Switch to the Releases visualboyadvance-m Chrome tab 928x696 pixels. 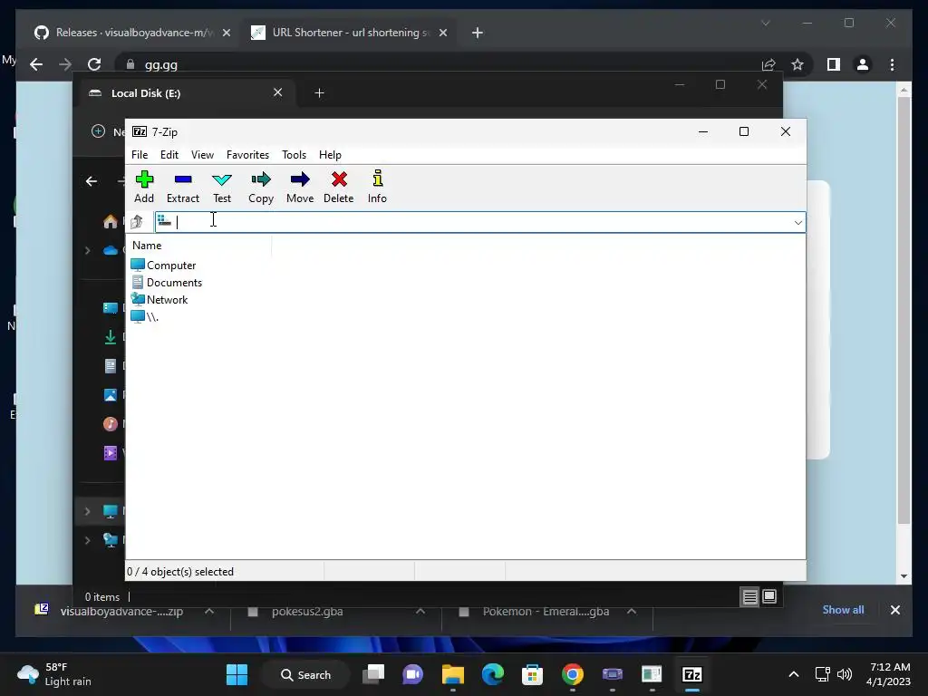(x=133, y=33)
